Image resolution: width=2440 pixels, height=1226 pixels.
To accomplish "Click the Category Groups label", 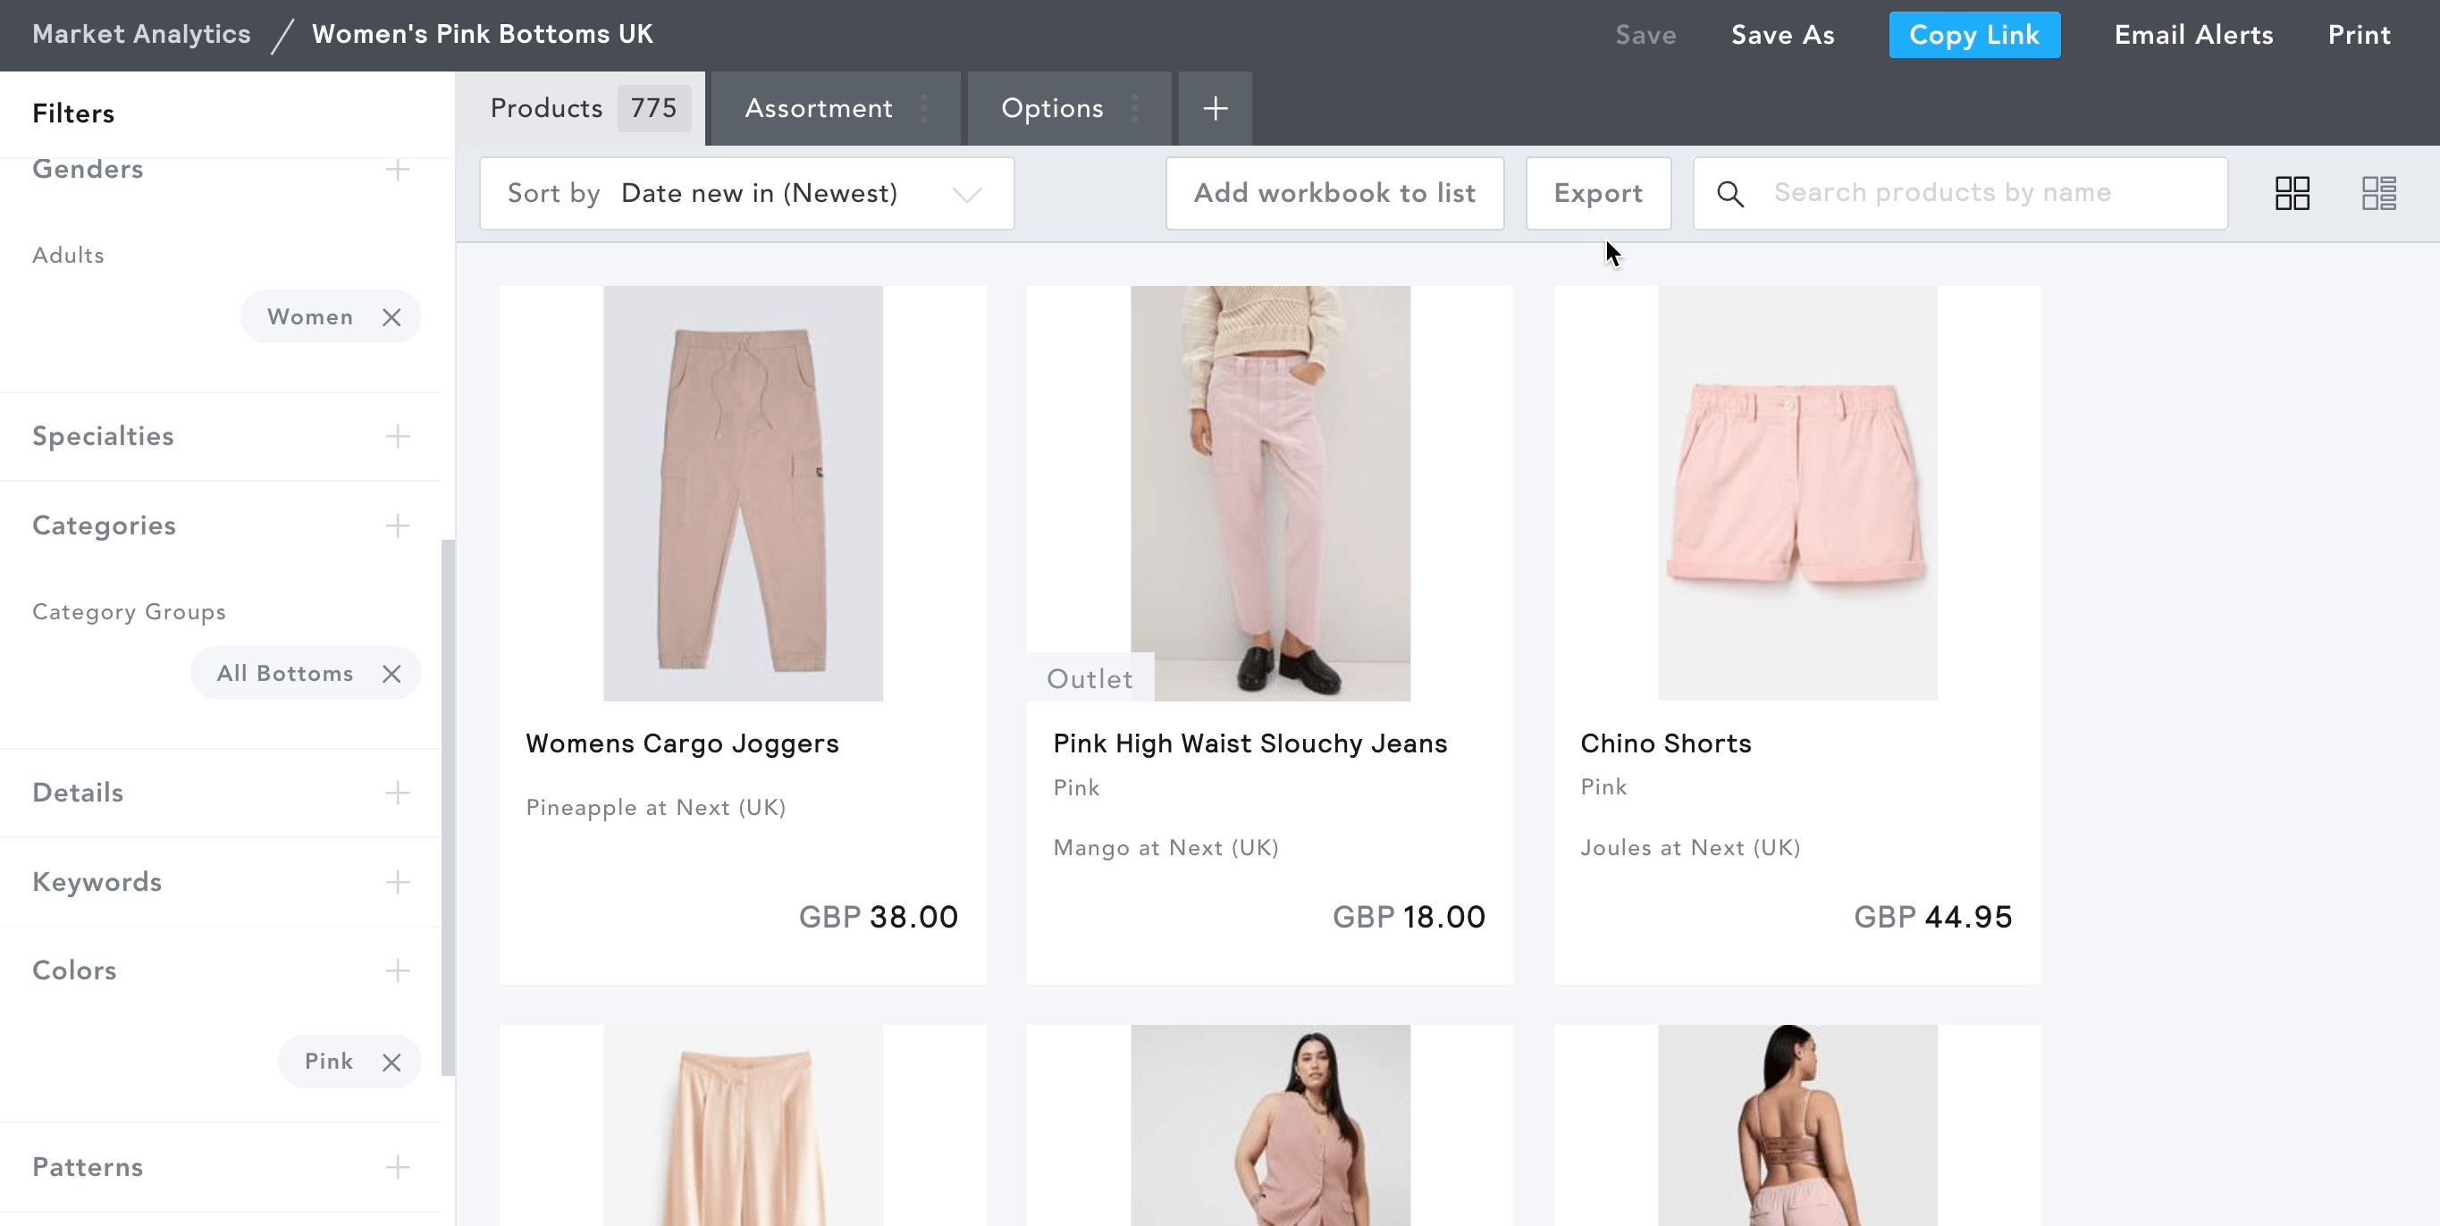I will tap(129, 611).
